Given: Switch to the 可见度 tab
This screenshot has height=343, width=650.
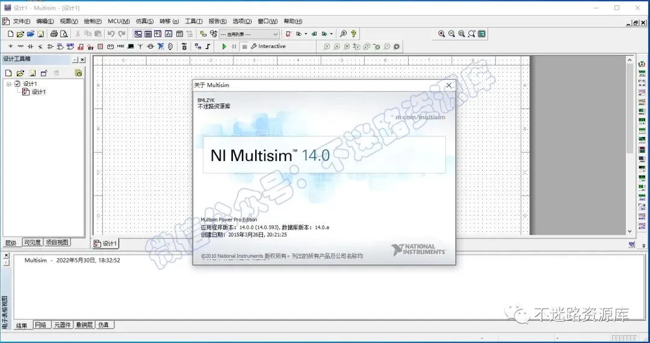Looking at the screenshot, I should [x=32, y=243].
